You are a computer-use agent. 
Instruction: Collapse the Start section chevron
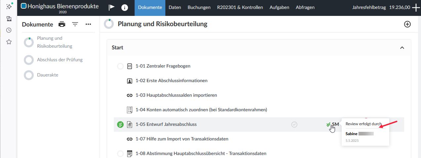(402, 48)
